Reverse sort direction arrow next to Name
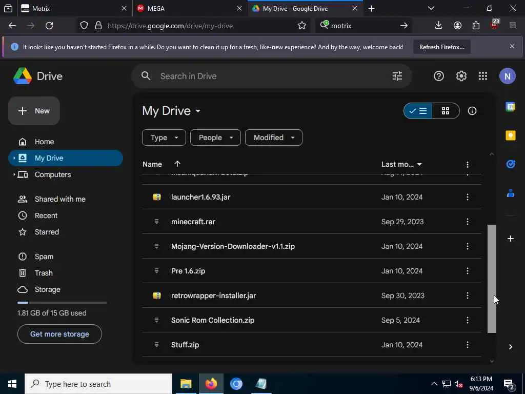525x394 pixels. coord(177,164)
